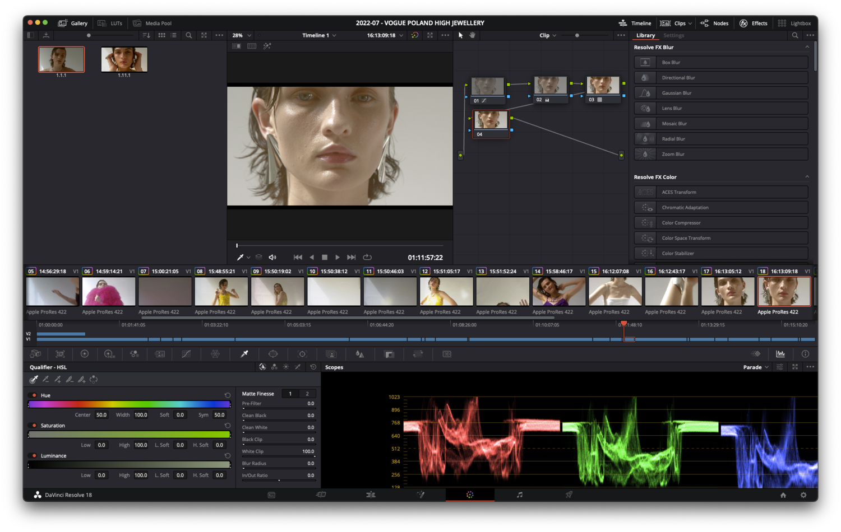Viewport: 841px width, 532px height.
Task: Switch to the effects Library tab
Action: click(x=645, y=35)
